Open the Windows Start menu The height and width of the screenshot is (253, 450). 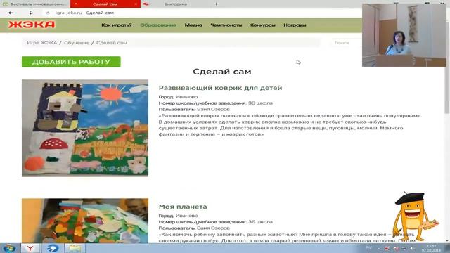tap(10, 248)
